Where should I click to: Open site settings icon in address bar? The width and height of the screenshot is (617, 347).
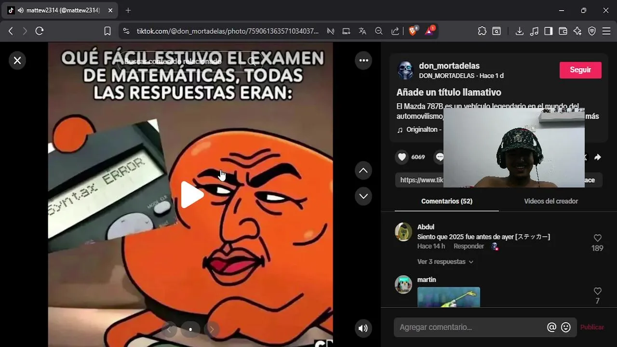[126, 31]
